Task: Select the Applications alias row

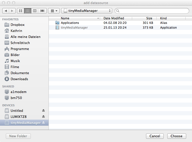Action: point(120,23)
